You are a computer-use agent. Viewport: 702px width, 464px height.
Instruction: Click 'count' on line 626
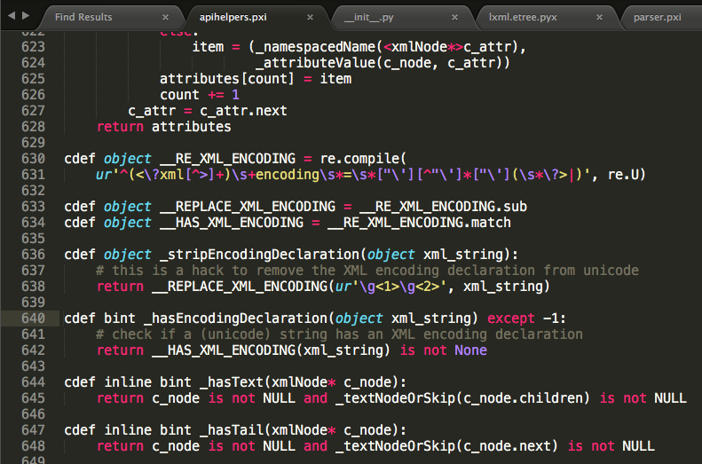coord(179,95)
